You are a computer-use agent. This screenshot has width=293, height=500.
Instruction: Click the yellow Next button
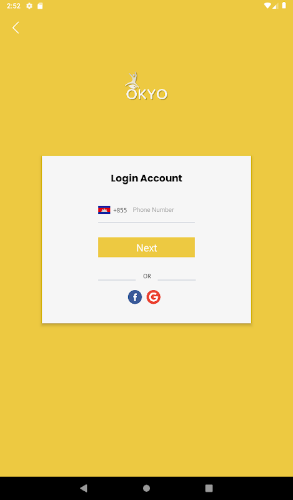pyautogui.click(x=146, y=247)
